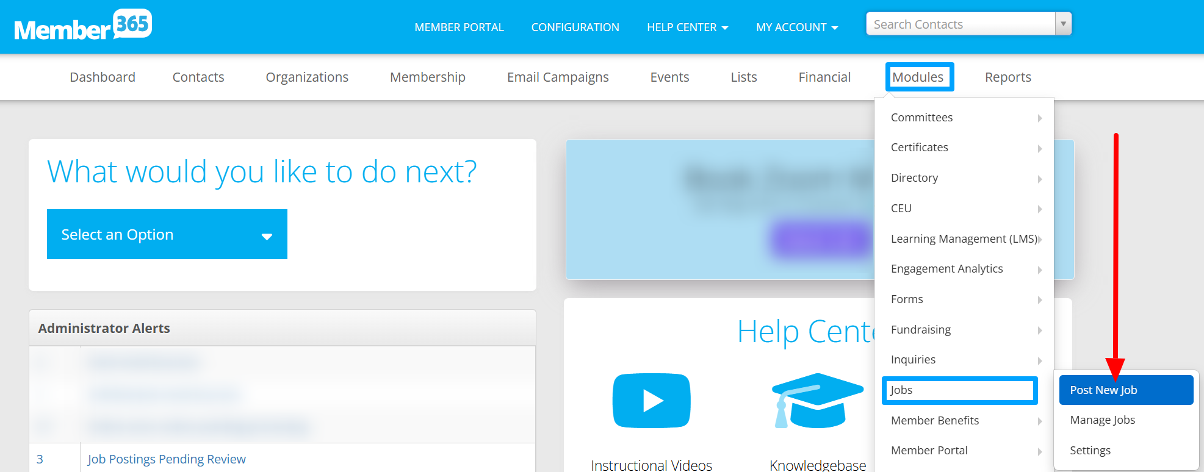Screen dimensions: 1204x472
Task: Switch to the Email Campaigns tab
Action: click(558, 77)
